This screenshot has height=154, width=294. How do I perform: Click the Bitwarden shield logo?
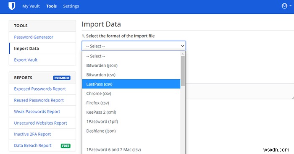point(12,6)
